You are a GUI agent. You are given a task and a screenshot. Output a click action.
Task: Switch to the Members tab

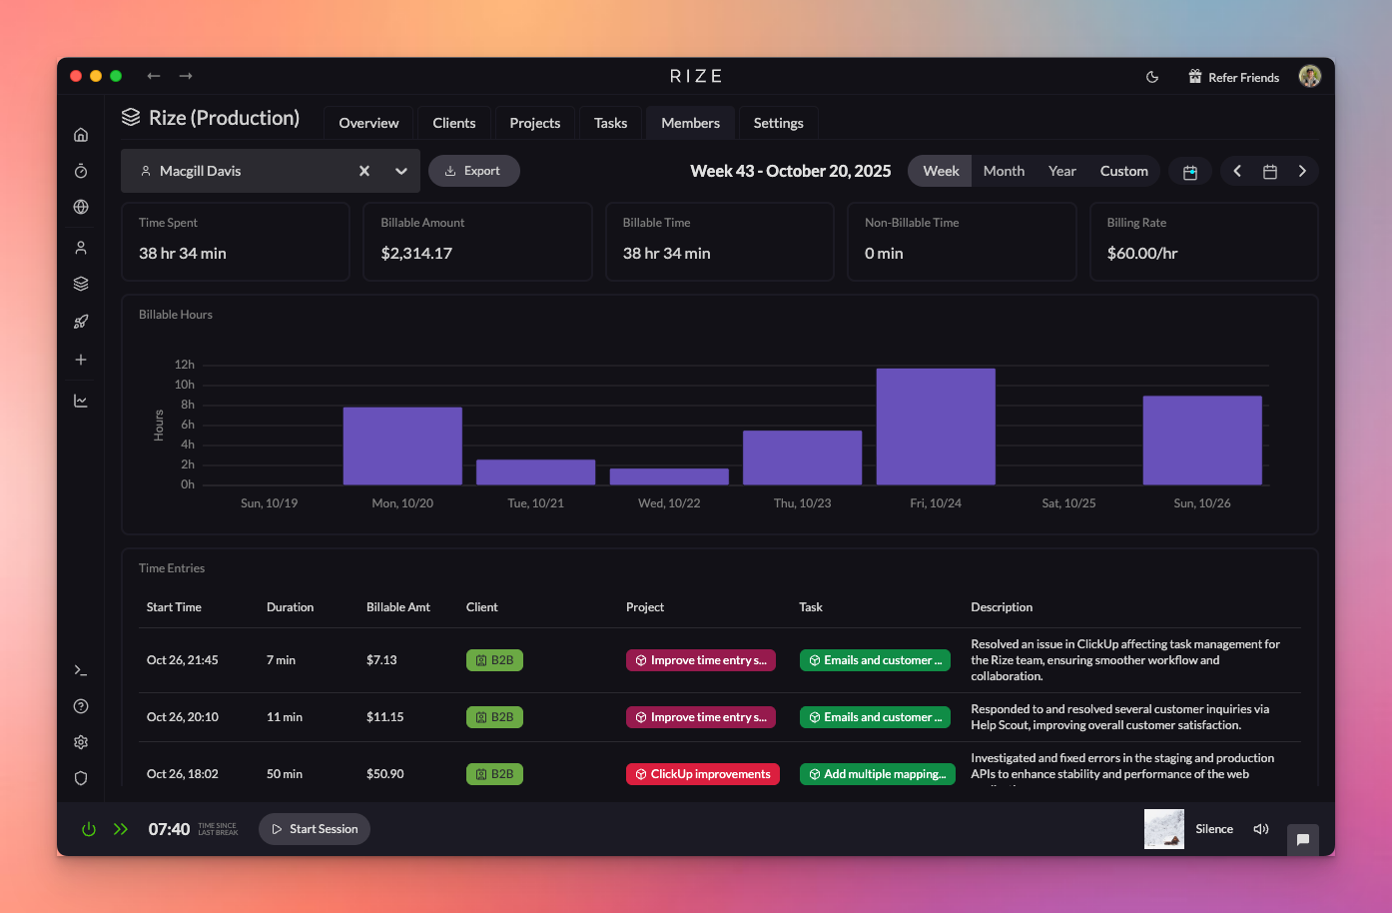pos(690,123)
